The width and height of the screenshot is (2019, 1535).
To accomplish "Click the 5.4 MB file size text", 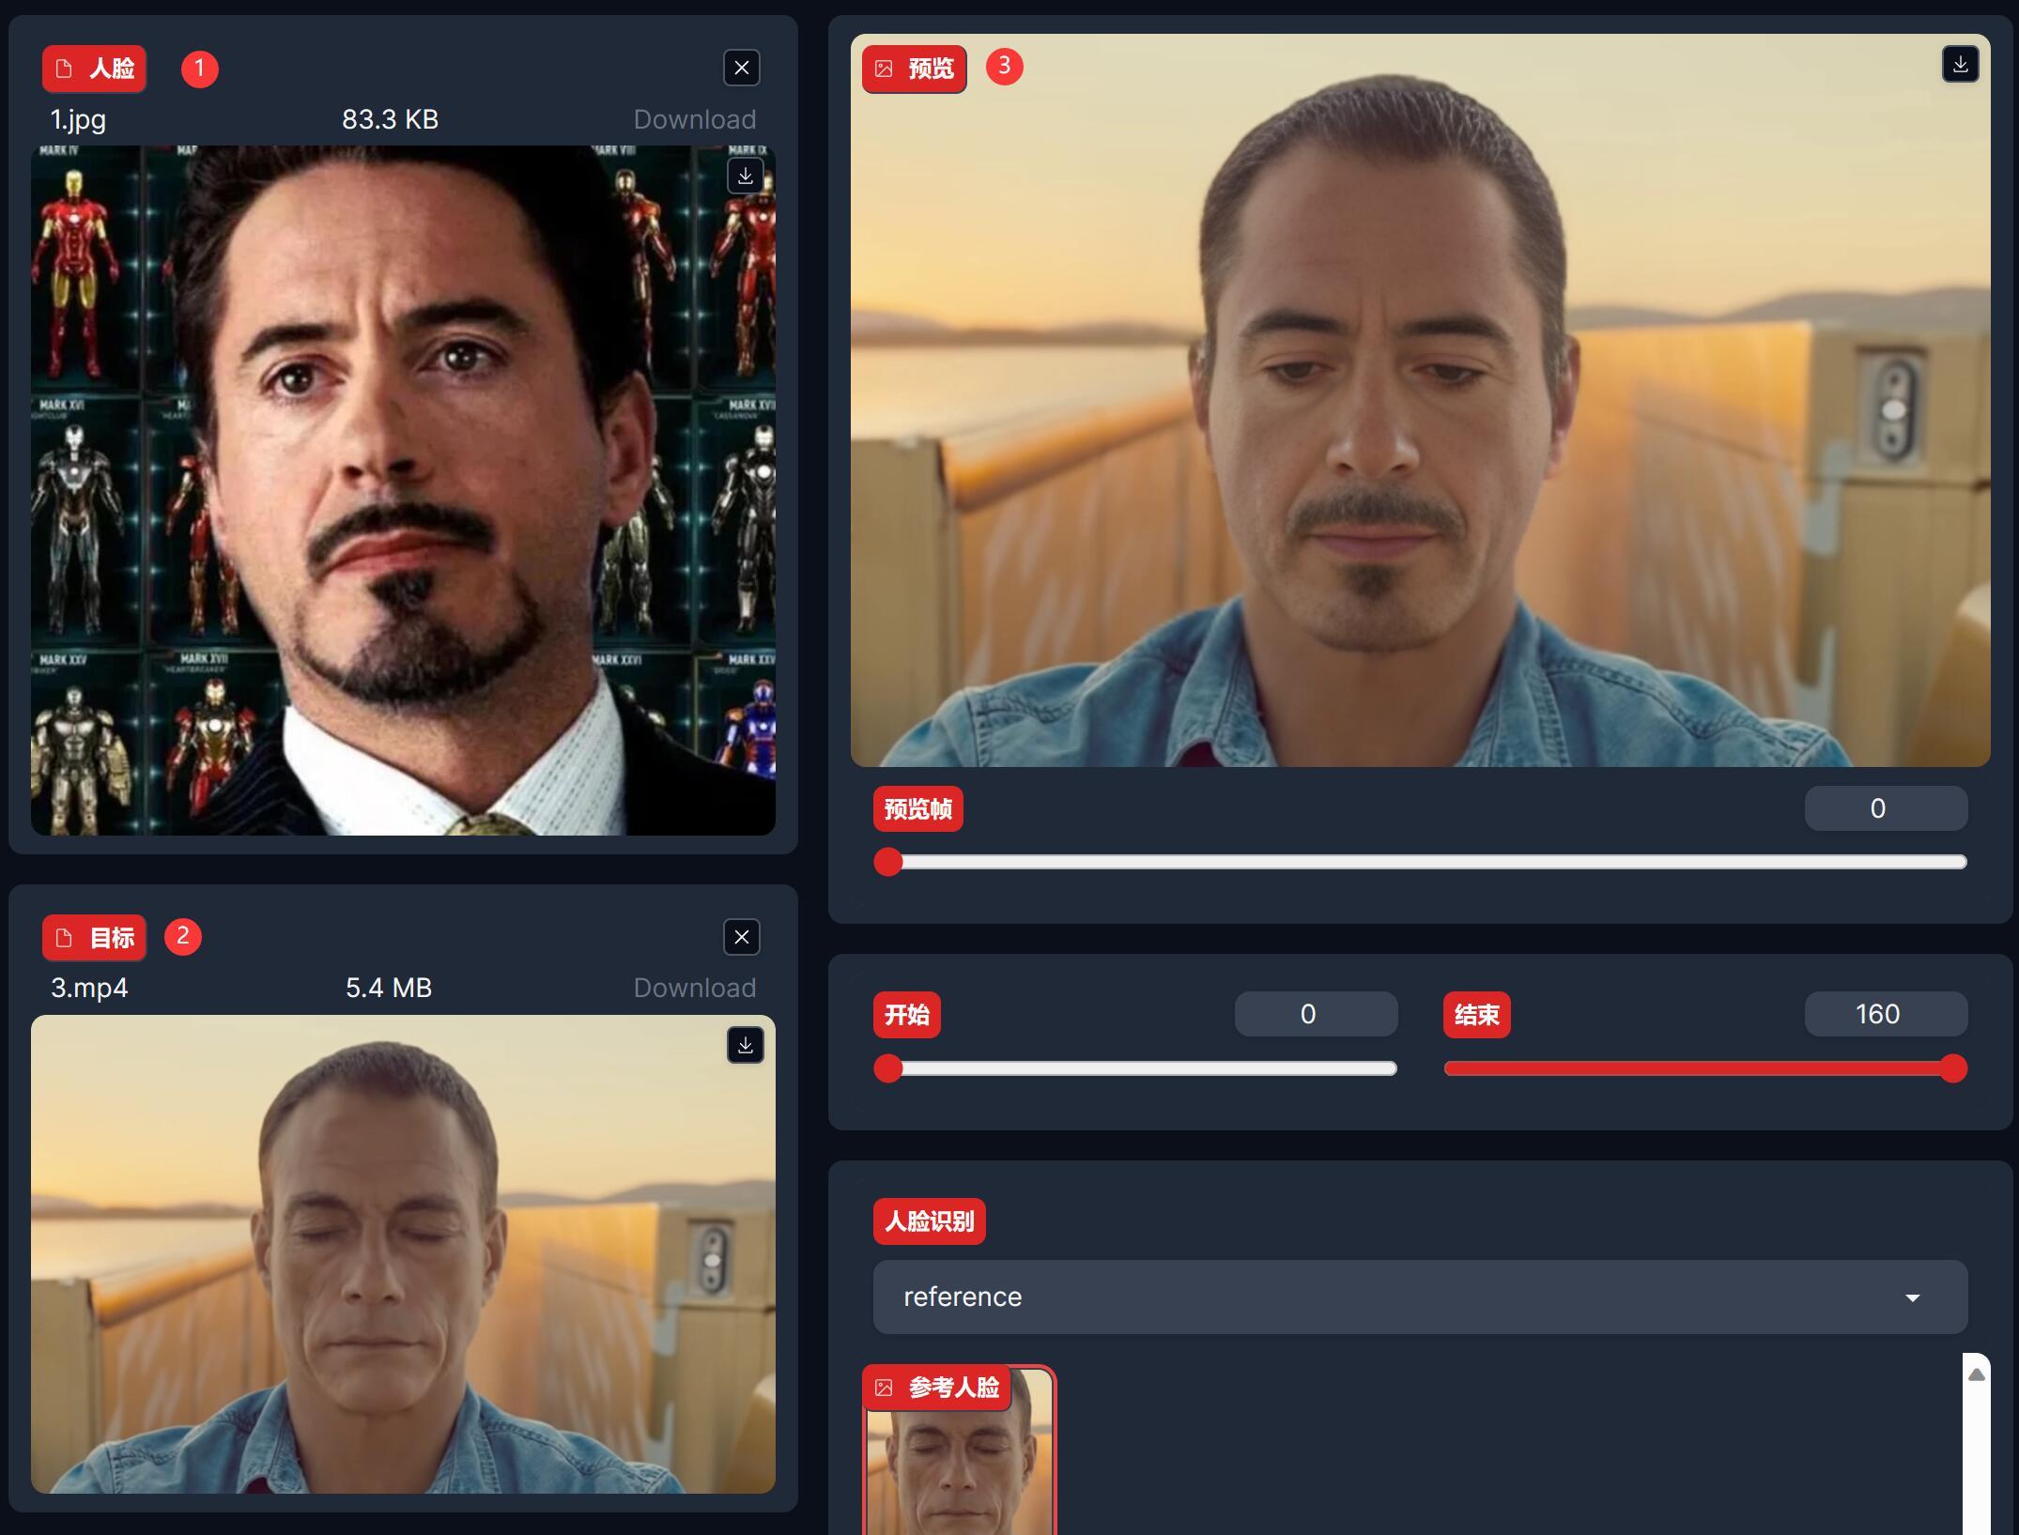I will (x=389, y=988).
